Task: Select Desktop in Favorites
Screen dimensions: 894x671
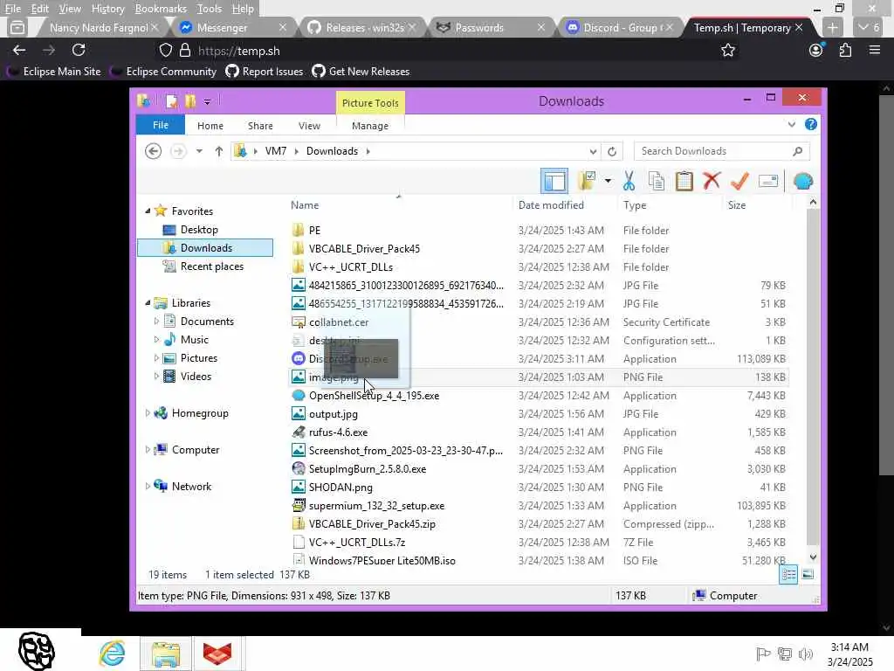Action: [x=199, y=230]
